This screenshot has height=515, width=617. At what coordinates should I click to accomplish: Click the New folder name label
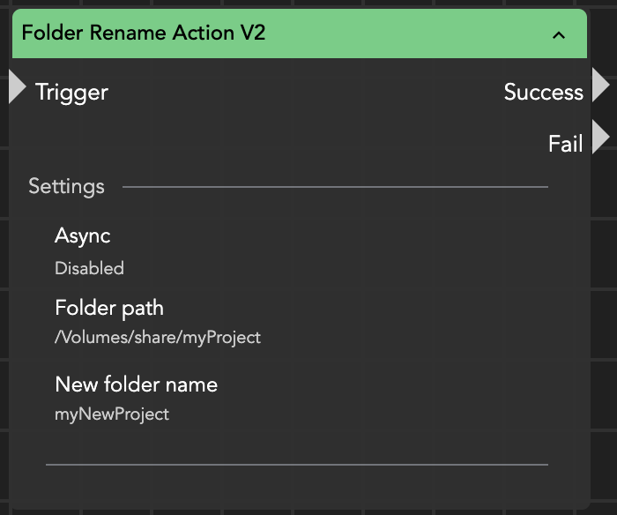click(x=136, y=384)
